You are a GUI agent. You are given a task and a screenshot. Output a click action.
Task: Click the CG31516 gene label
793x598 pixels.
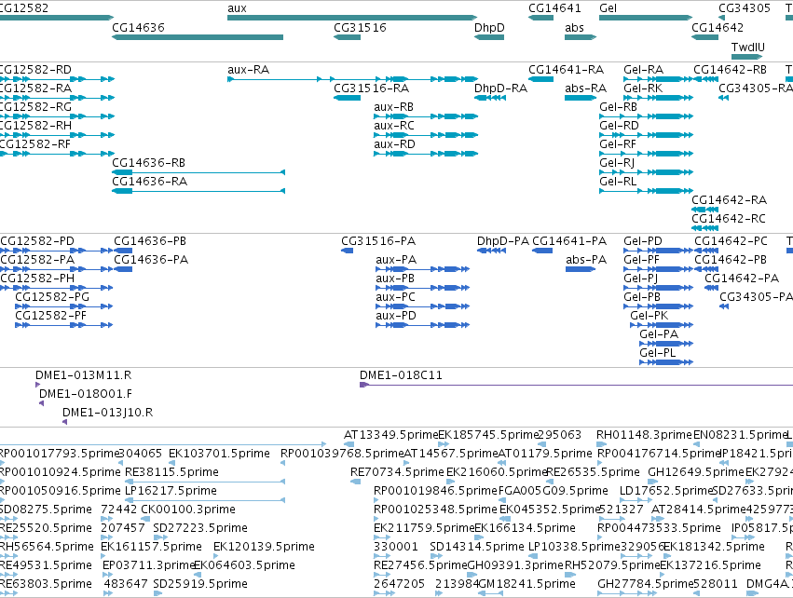[x=360, y=27]
